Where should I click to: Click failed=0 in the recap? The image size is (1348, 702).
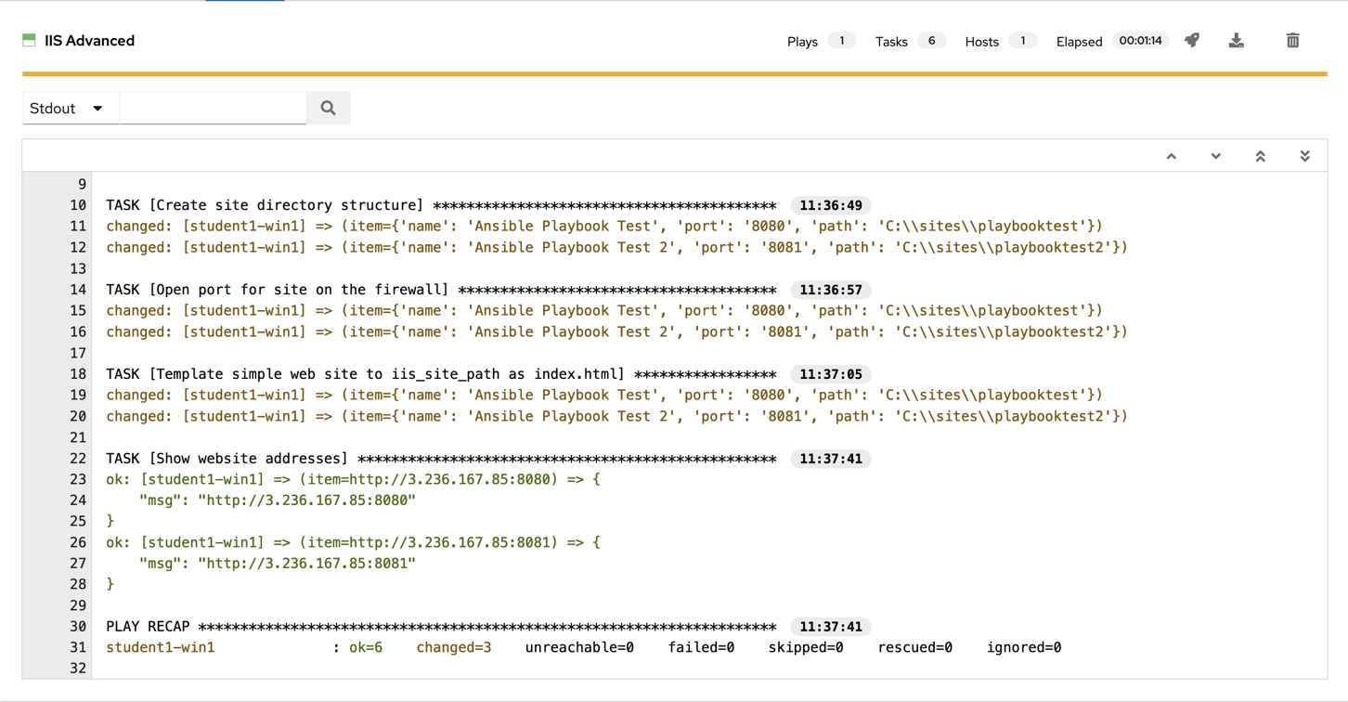point(701,648)
